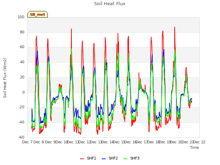This screenshot has height=165, width=220.
Task: Click the Time axis label
Action: point(195,147)
